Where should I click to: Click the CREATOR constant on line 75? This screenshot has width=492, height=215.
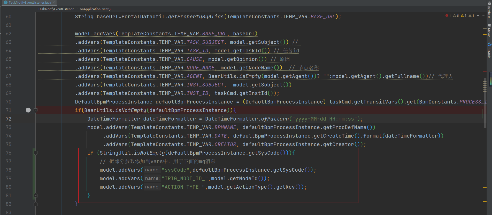click(x=225, y=145)
